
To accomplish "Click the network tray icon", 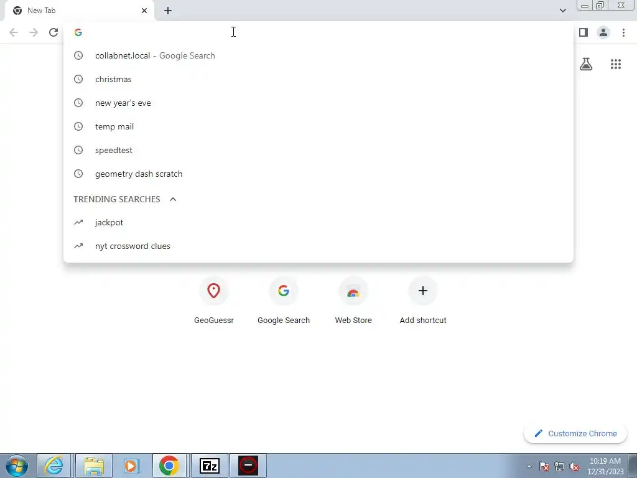I will pyautogui.click(x=559, y=466).
